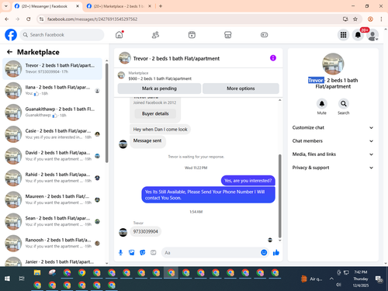The image size is (388, 291).
Task: Open the account profile avatar menu
Action: click(372, 35)
